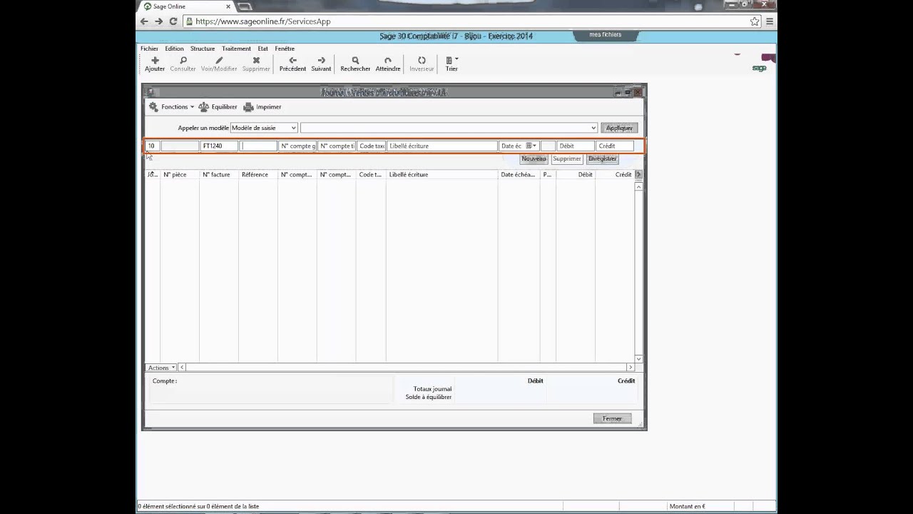Click the N° compte tiers entry field
Image resolution: width=913 pixels, height=514 pixels.
click(337, 146)
